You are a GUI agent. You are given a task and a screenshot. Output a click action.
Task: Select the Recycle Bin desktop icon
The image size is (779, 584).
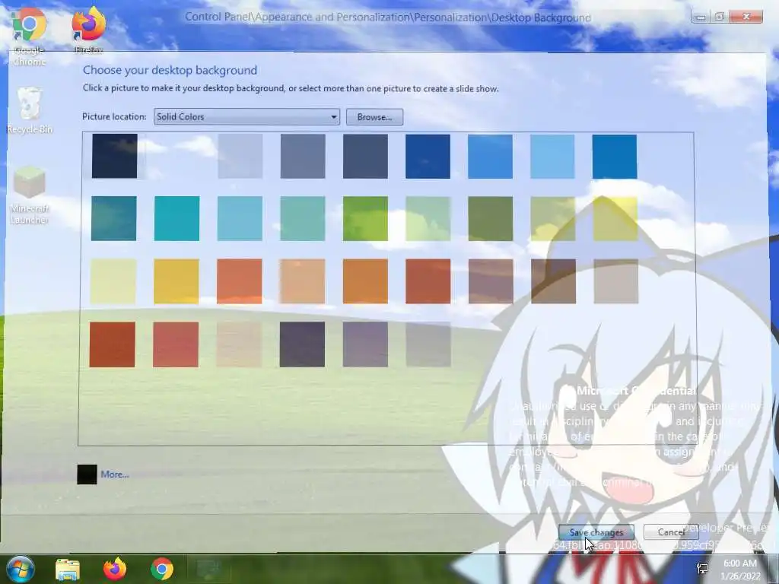click(x=30, y=110)
